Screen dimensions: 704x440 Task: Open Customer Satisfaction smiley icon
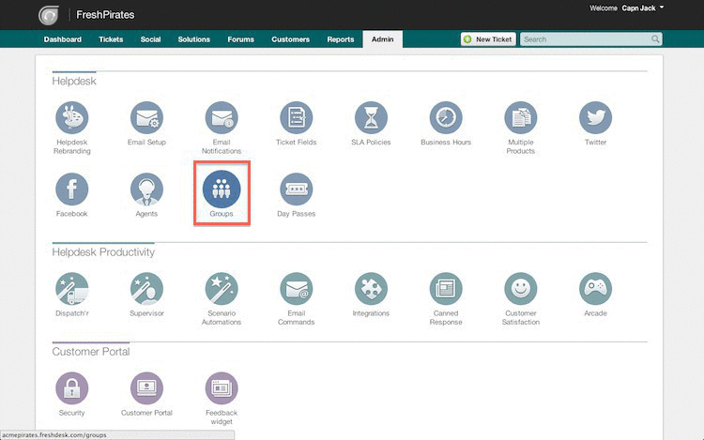pyautogui.click(x=521, y=289)
